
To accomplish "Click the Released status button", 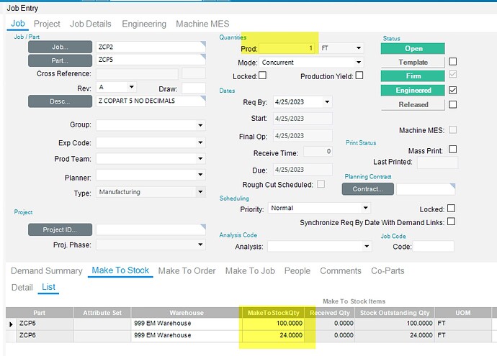I will coord(413,104).
